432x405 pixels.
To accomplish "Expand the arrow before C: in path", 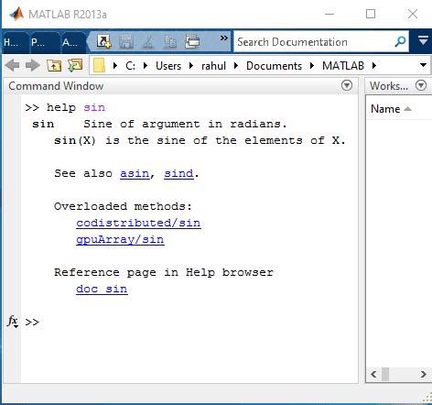I will click(115, 65).
